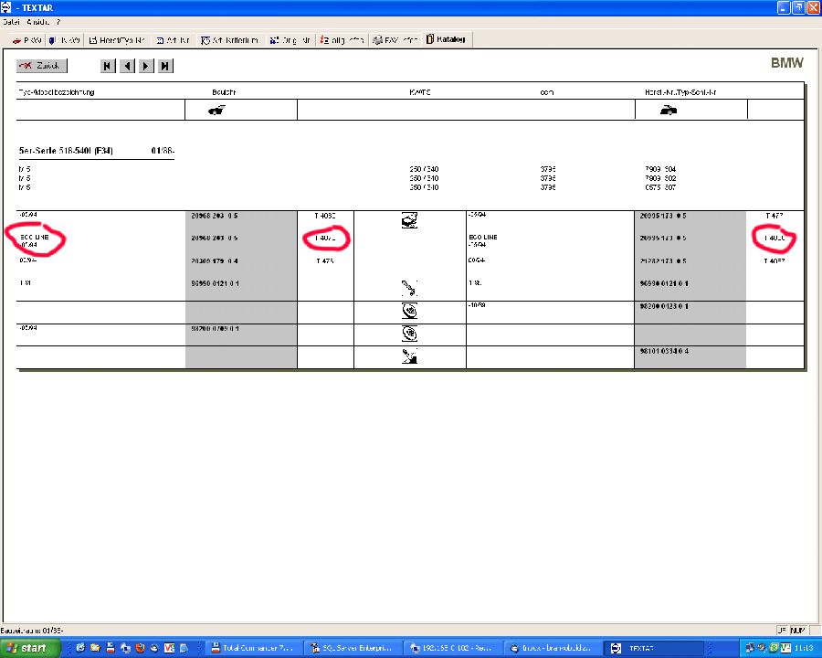
Task: Select article number 98200 0123 0 1
Action: point(664,306)
